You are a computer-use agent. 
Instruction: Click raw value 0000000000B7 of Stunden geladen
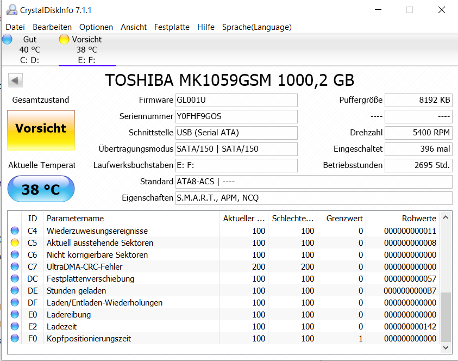(410, 290)
